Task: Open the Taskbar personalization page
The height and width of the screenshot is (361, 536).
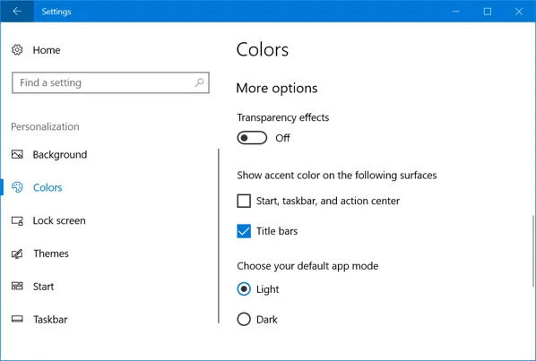Action: pos(50,319)
